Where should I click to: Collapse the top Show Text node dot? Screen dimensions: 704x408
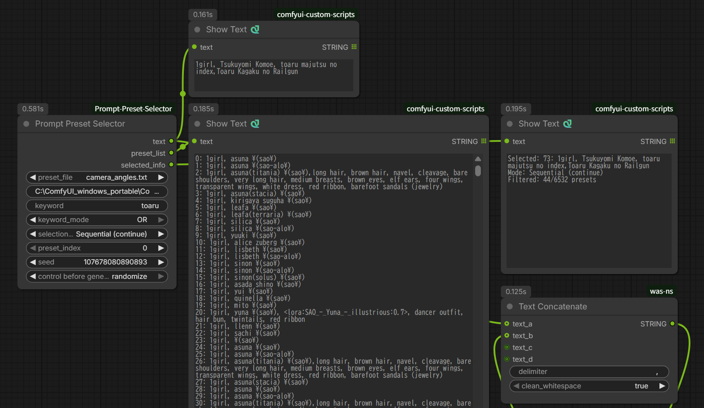[x=197, y=30]
